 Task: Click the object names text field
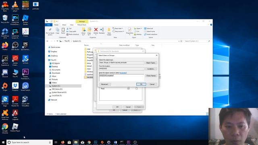(x=122, y=78)
